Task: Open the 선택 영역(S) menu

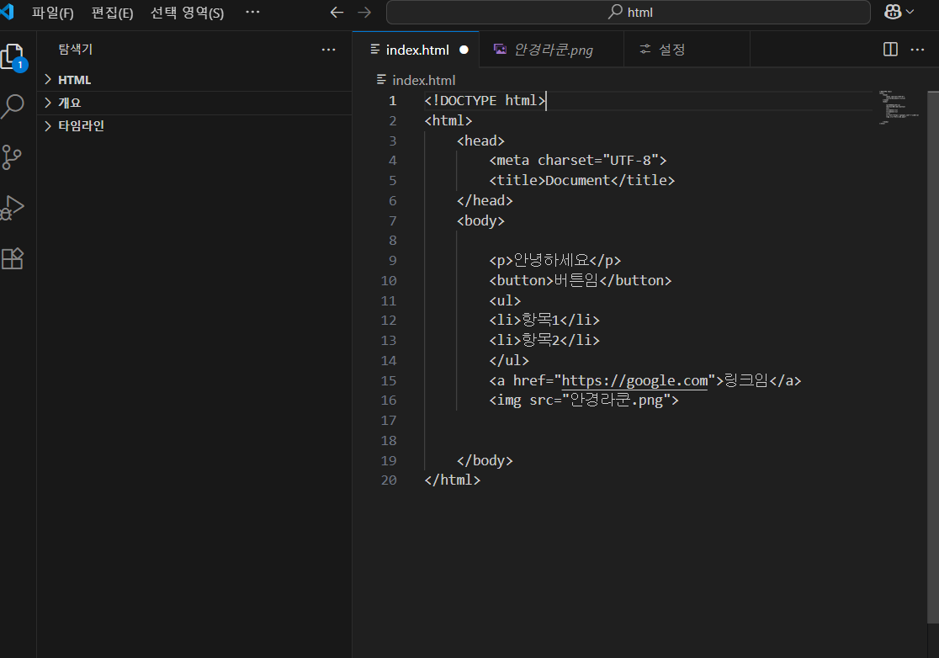Action: click(x=187, y=13)
